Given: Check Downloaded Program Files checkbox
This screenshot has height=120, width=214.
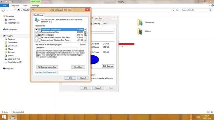Looking at the screenshot, I should [x=36, y=29].
